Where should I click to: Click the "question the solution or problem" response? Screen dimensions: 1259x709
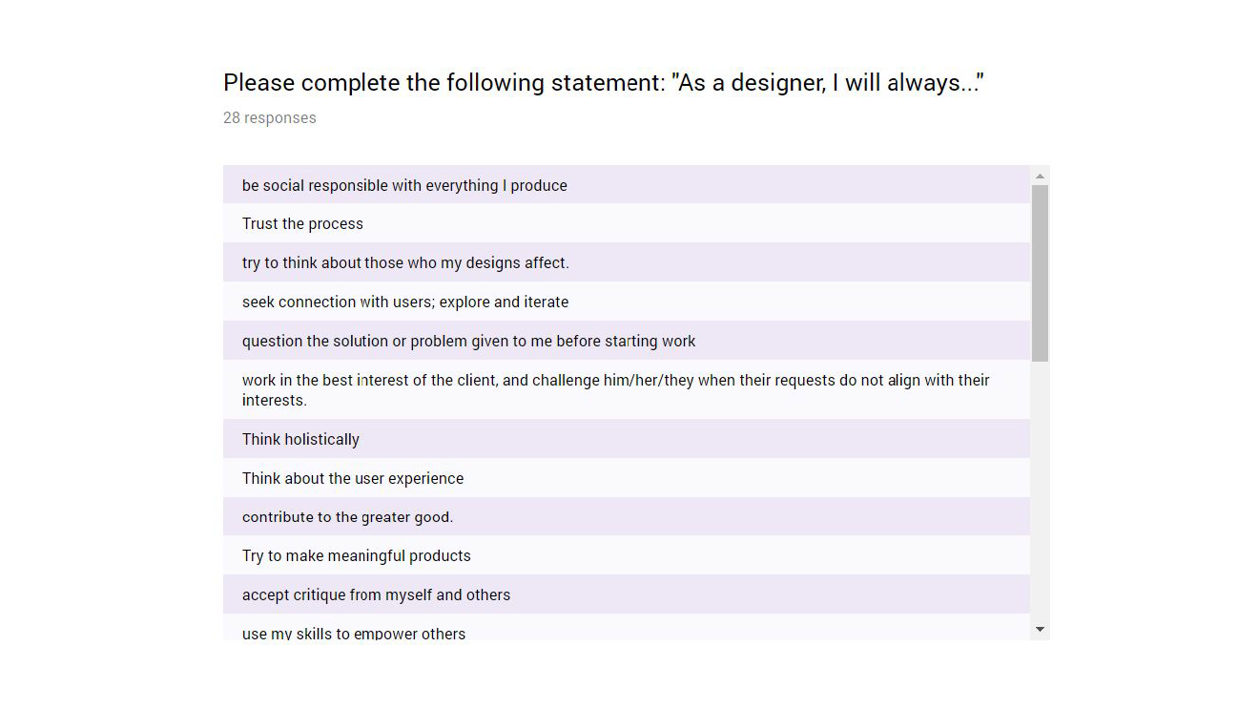coord(468,342)
